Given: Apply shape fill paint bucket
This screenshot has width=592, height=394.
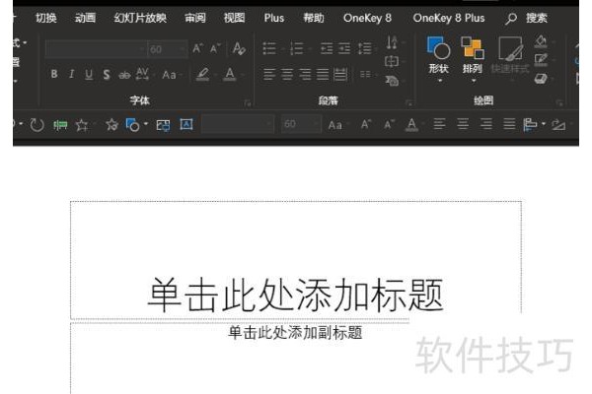Looking at the screenshot, I should point(541,41).
